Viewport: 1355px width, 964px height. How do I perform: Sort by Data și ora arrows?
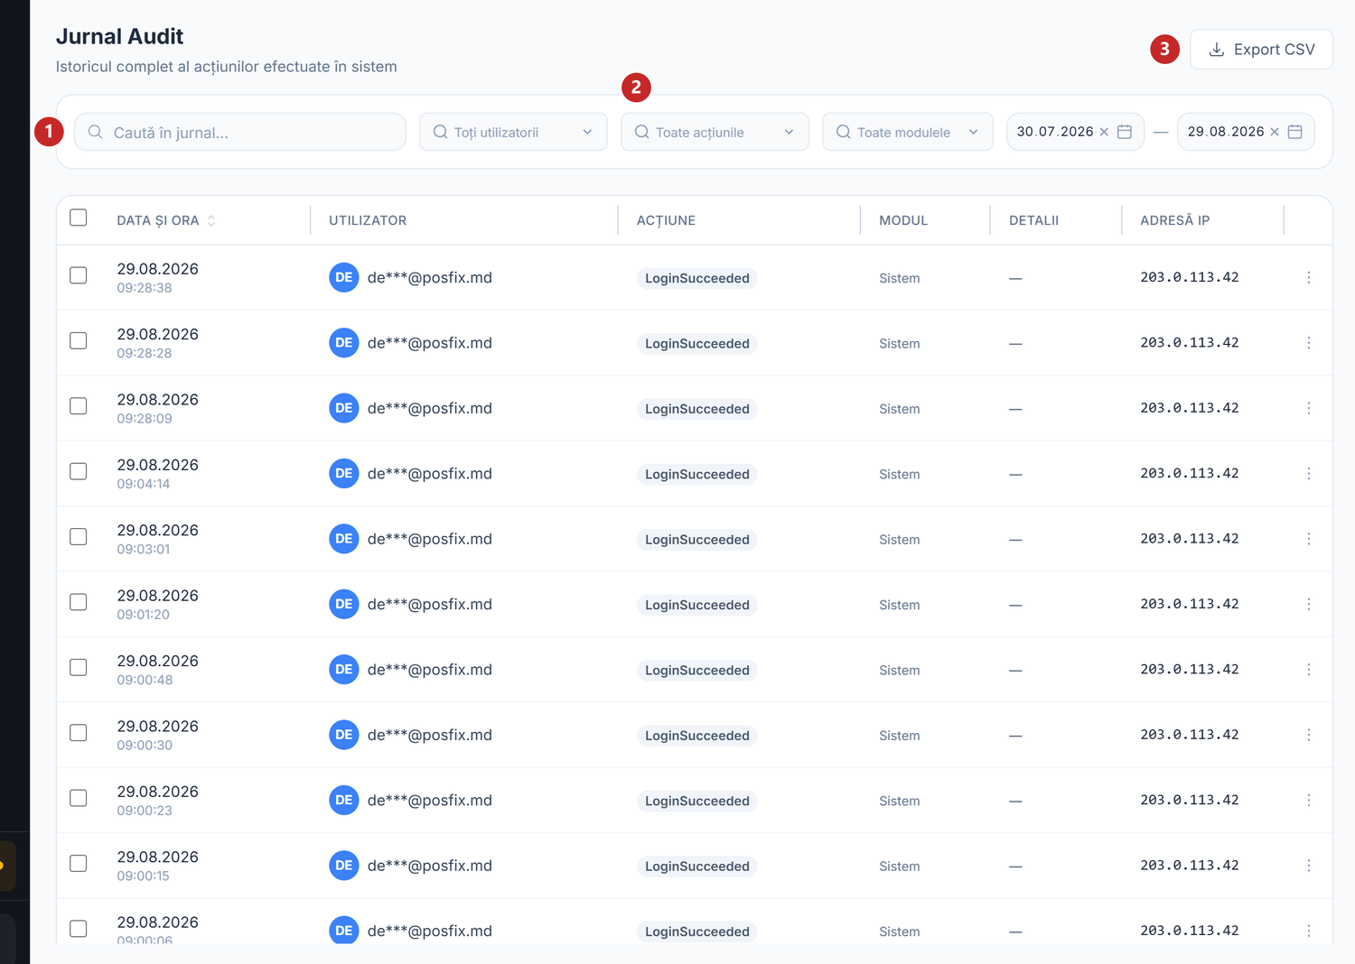(x=211, y=220)
